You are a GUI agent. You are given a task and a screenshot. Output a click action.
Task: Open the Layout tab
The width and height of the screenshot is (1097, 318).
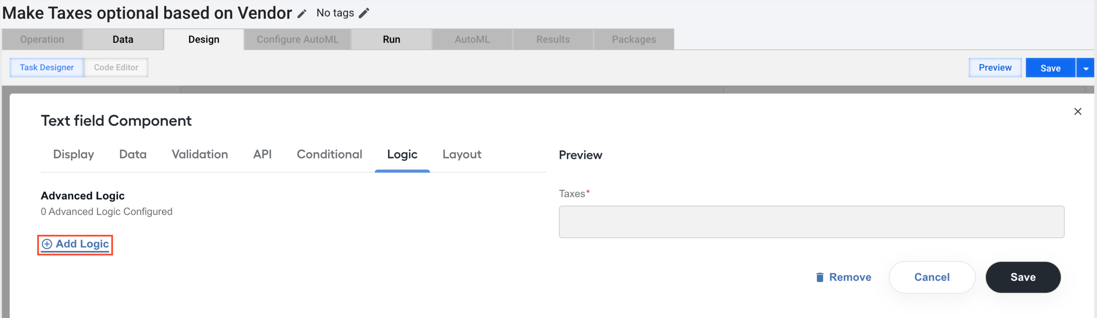pyautogui.click(x=462, y=154)
